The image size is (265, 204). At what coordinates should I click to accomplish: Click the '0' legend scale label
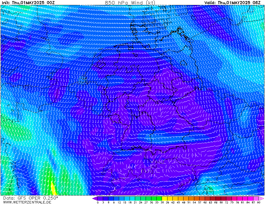click(x=98, y=202)
